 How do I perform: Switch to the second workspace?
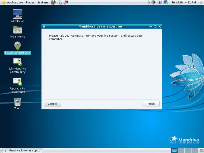tap(181, 150)
